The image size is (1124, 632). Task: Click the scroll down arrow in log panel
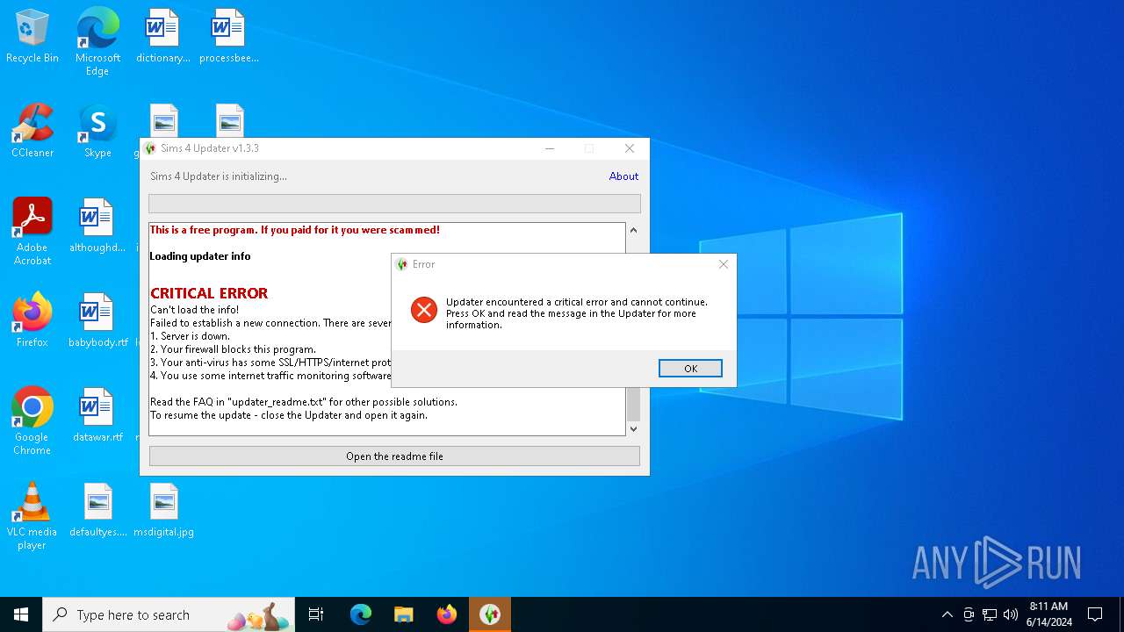633,428
